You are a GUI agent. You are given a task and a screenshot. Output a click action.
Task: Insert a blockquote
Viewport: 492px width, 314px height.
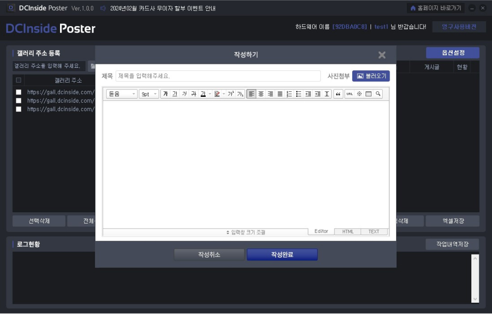point(338,94)
